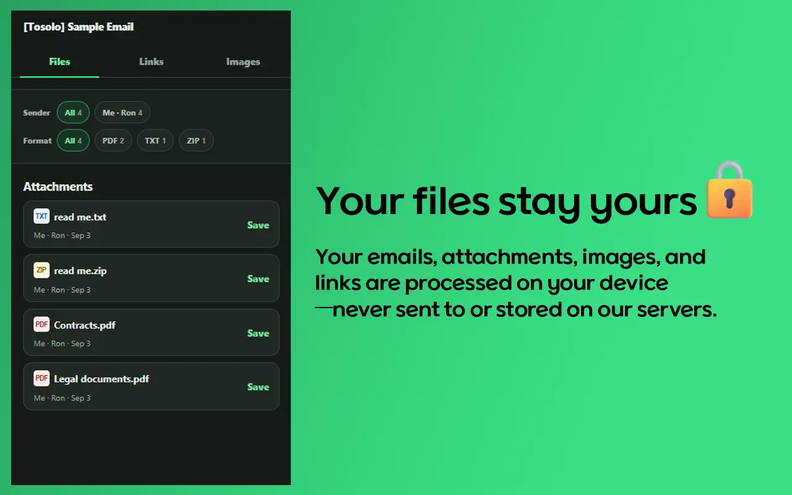Click the padlock icon beside the headline
This screenshot has width=792, height=495.
(730, 190)
